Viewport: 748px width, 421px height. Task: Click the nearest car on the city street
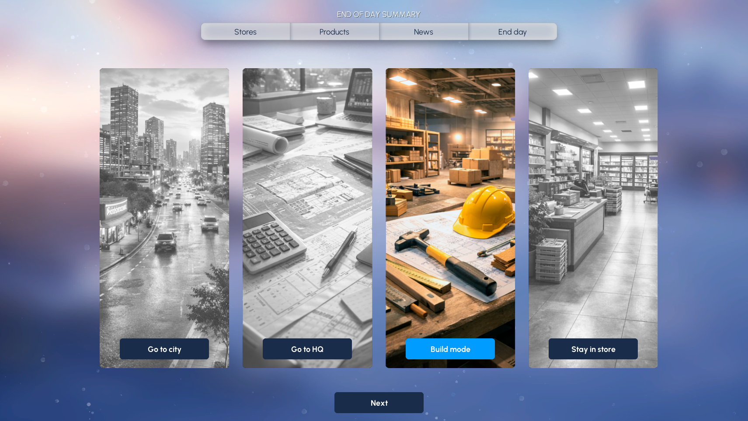tap(166, 242)
